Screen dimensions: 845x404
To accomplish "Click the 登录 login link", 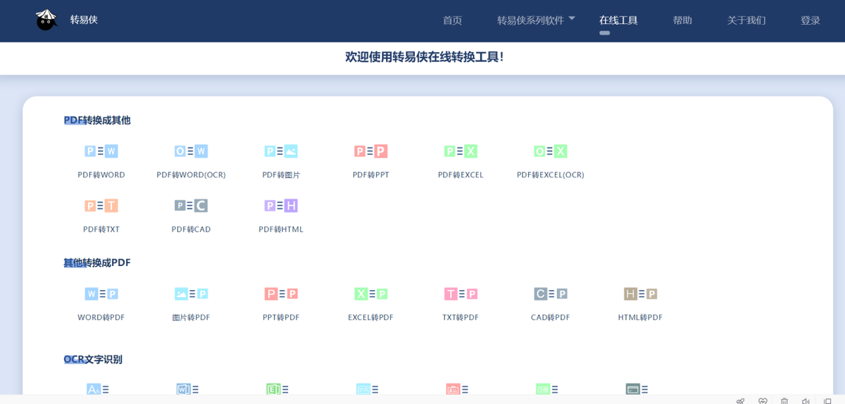I will [810, 20].
